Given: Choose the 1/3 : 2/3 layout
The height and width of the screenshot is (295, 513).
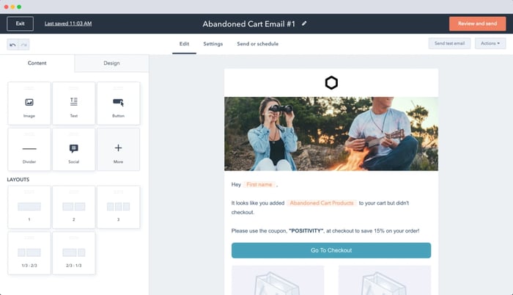Looking at the screenshot, I should (29, 253).
